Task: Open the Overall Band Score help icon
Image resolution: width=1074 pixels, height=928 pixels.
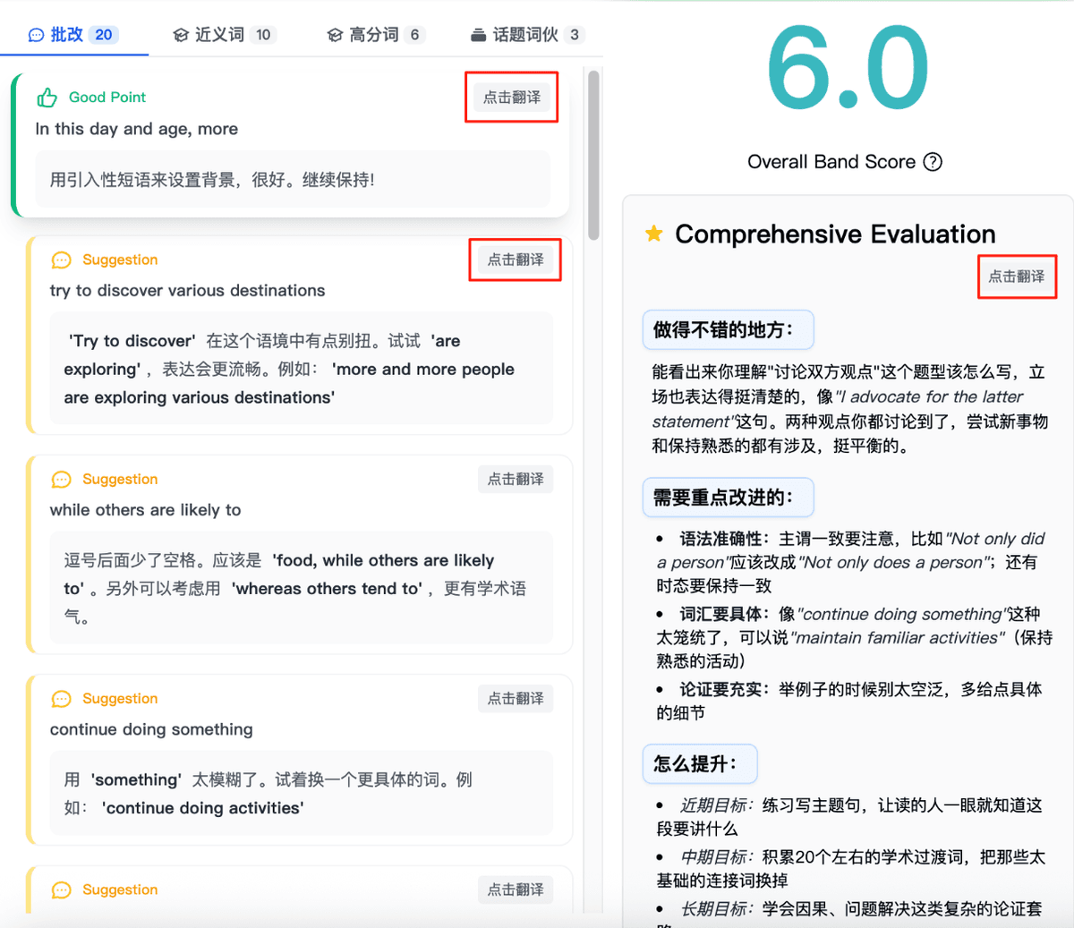Action: point(932,162)
